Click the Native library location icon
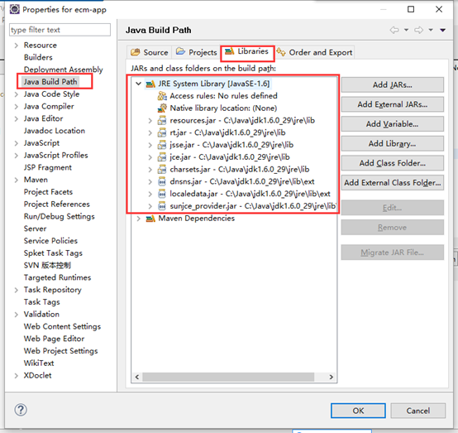This screenshot has height=433, width=458. (x=162, y=108)
